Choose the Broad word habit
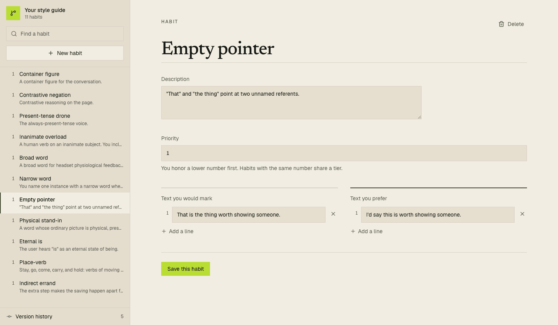 click(x=65, y=161)
